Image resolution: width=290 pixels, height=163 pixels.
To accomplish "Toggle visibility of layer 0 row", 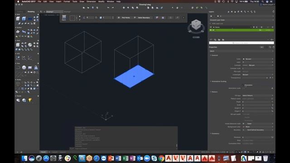I will 211,30.
